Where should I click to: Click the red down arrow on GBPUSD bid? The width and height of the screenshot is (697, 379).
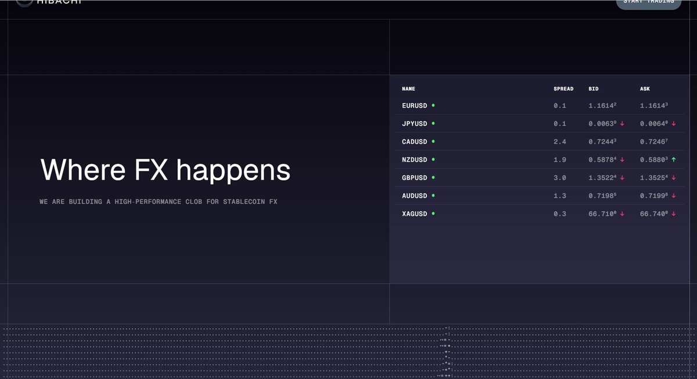[622, 178]
